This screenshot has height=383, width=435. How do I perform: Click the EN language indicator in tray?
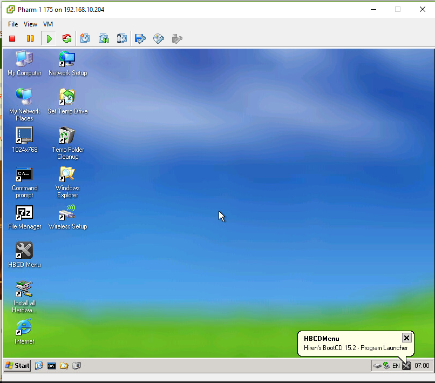396,366
